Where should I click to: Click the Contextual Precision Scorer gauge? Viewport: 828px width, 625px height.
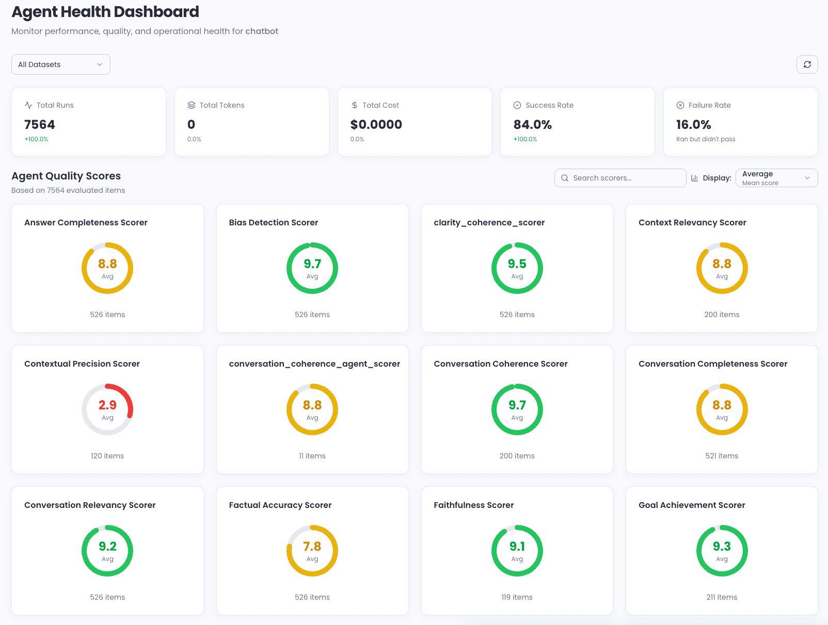[107, 409]
